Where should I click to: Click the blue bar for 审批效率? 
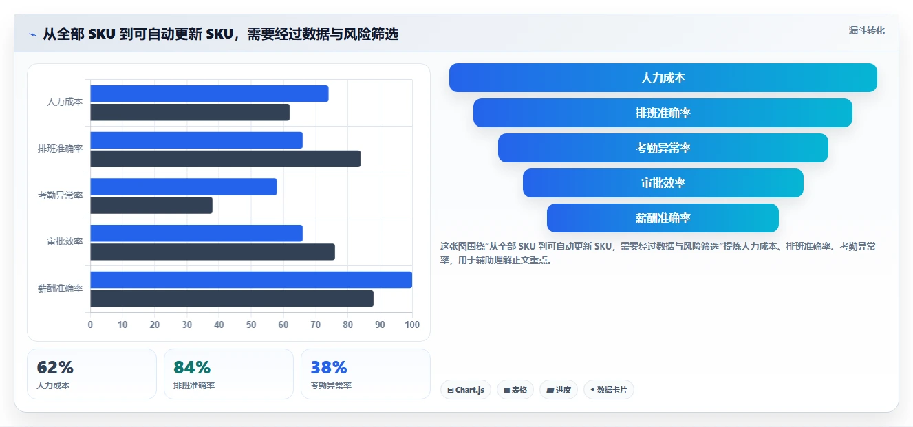(x=196, y=233)
